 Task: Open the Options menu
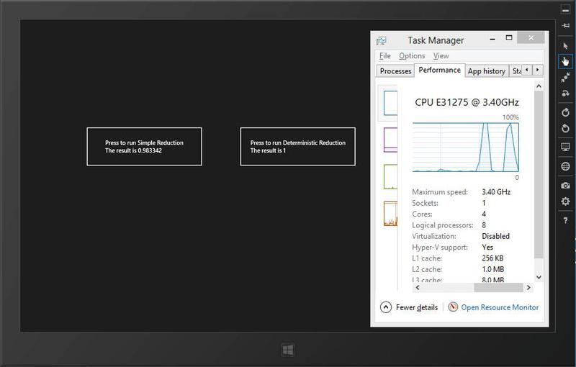click(x=412, y=56)
